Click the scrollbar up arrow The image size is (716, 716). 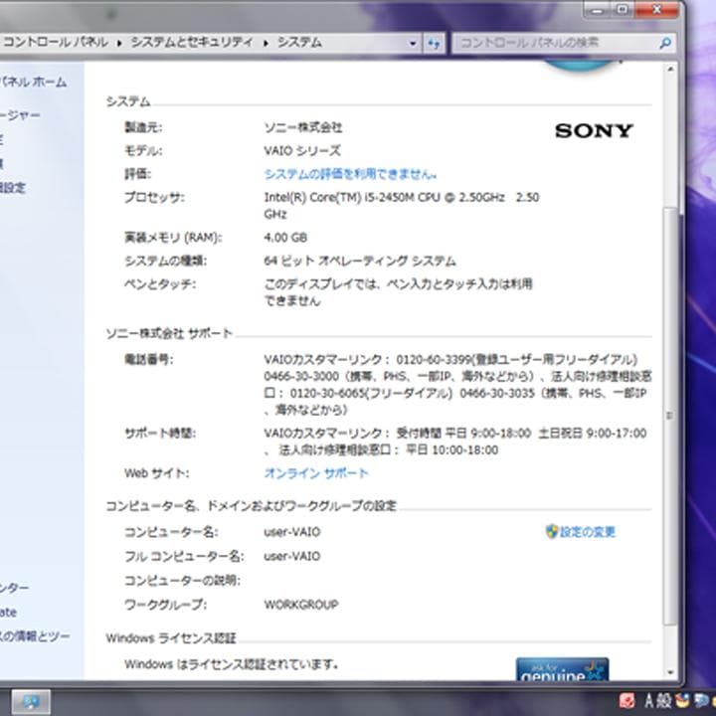670,70
